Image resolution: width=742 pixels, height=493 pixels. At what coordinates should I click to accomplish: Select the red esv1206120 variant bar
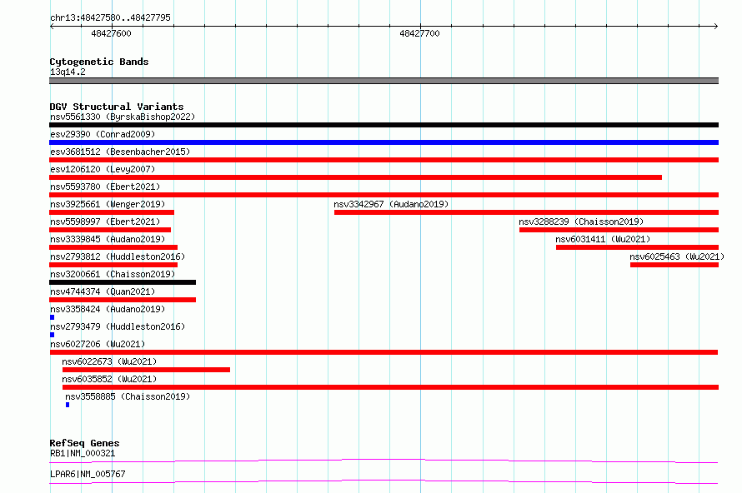click(x=355, y=177)
